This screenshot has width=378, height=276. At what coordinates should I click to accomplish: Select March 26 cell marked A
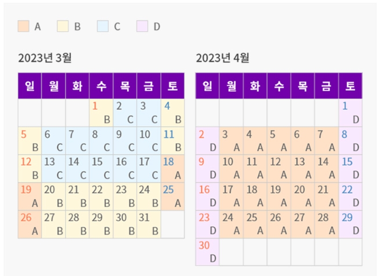point(30,224)
